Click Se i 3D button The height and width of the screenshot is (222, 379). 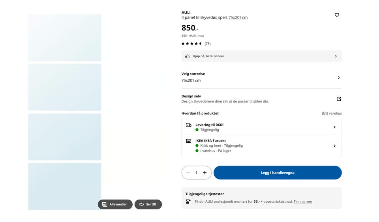(148, 204)
